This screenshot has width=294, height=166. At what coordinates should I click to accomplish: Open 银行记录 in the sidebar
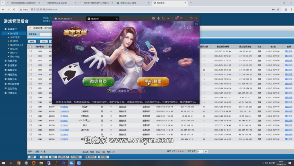pos(14,49)
